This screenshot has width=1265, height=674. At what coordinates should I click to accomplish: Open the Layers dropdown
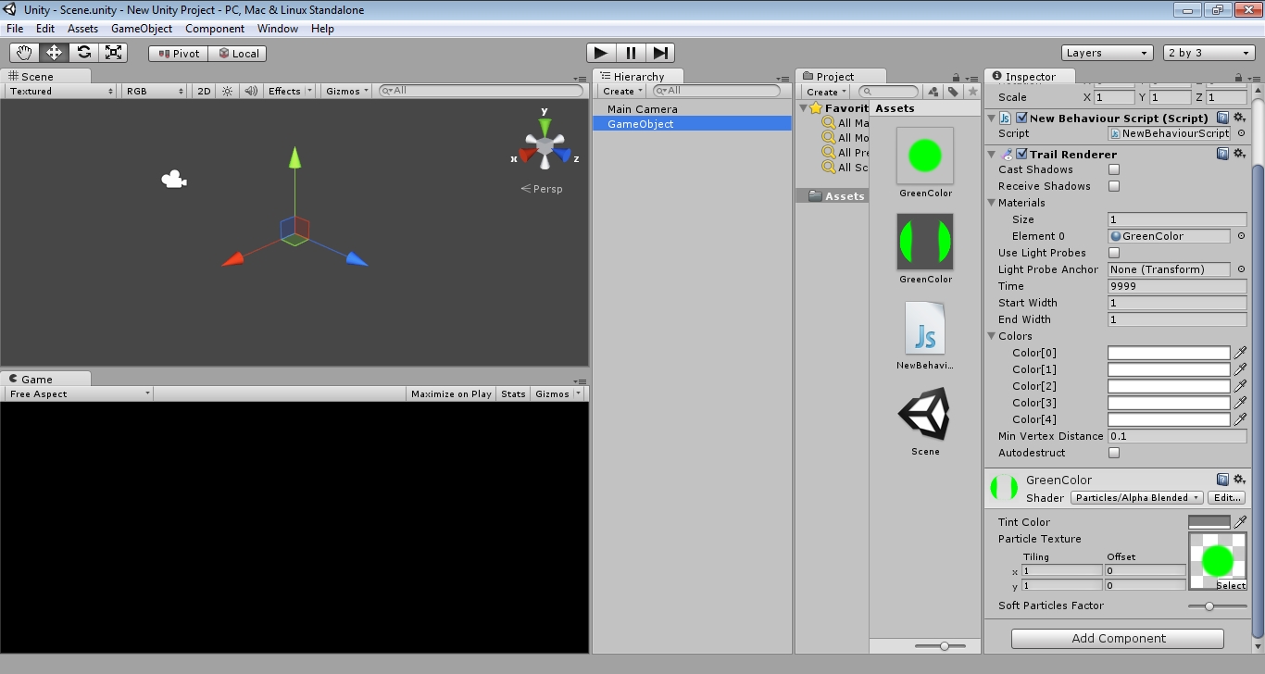[x=1107, y=53]
